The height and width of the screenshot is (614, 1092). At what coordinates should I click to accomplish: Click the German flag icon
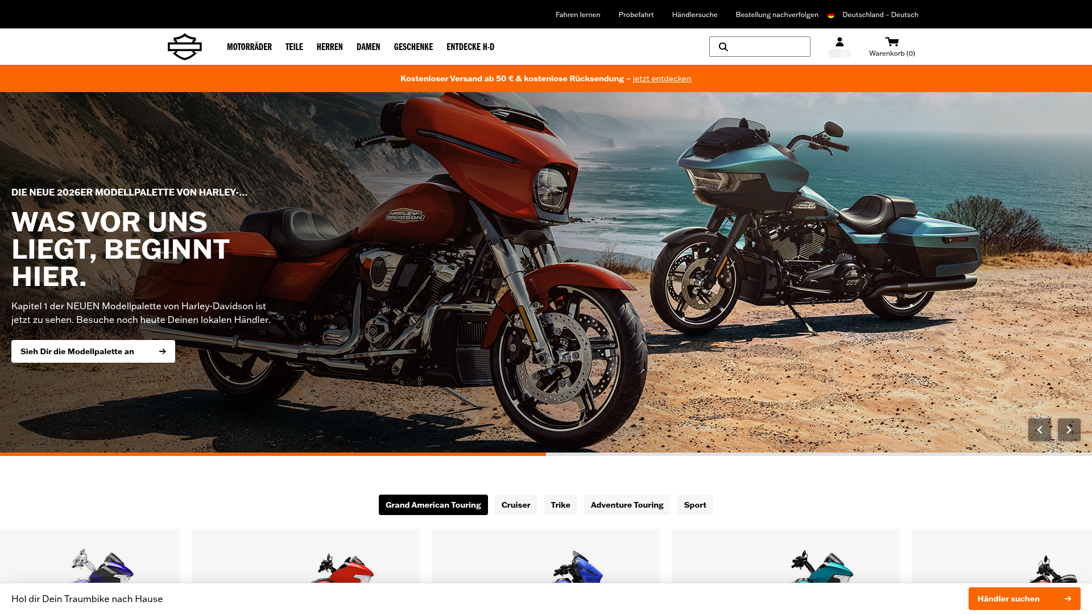tap(831, 15)
